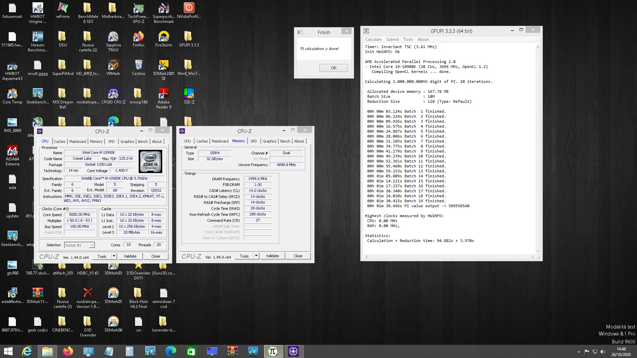Click Close button in Memory CPU-Z window
The image size is (637, 358).
tap(298, 256)
